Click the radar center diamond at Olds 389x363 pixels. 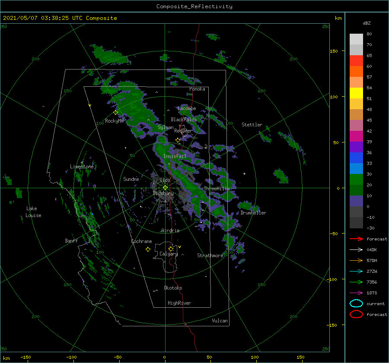165,188
